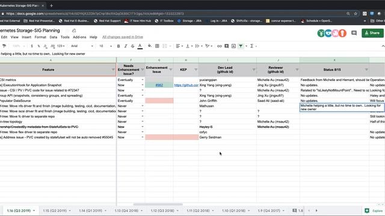Open the View menu
Screen dimensions: 385x216
pos(14,37)
